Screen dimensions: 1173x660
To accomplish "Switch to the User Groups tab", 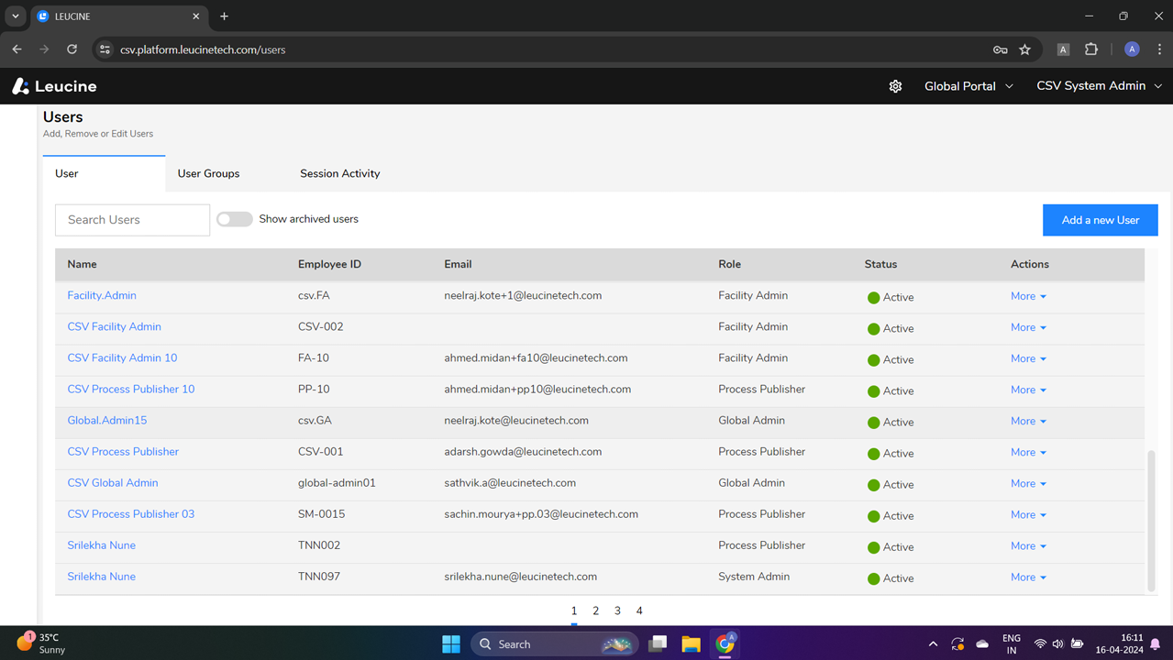I will pyautogui.click(x=208, y=173).
